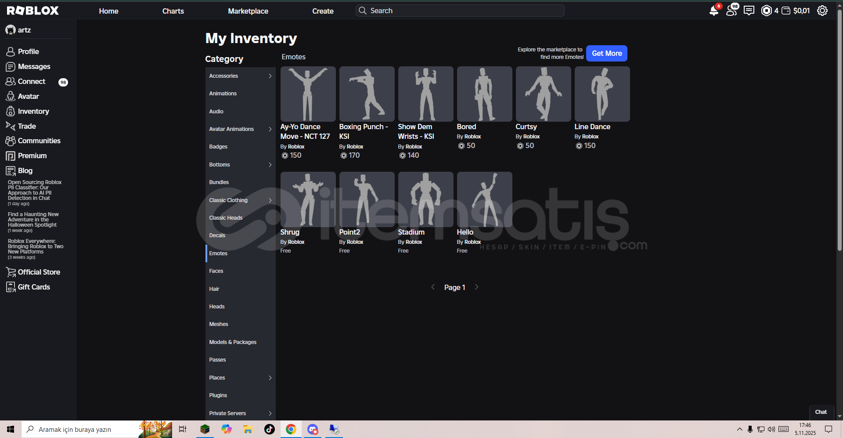843x438 pixels.
Task: Click the Roblox logo
Action: pyautogui.click(x=33, y=11)
